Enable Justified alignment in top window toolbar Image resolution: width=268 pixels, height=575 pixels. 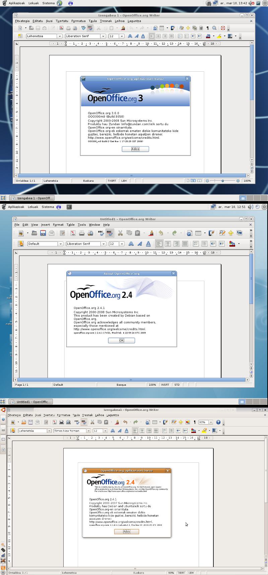[x=172, y=36]
